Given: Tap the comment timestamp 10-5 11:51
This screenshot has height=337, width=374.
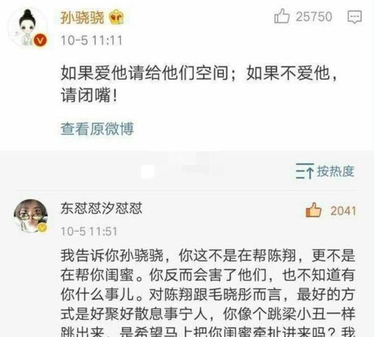Looking at the screenshot, I should click(89, 232).
